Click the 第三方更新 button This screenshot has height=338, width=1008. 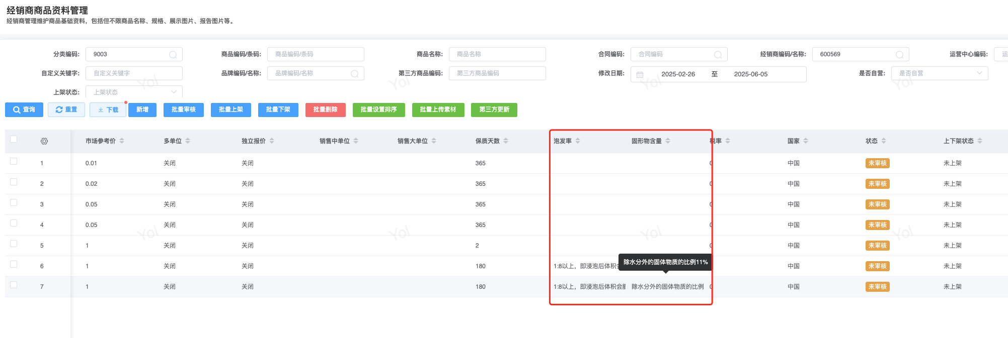494,110
